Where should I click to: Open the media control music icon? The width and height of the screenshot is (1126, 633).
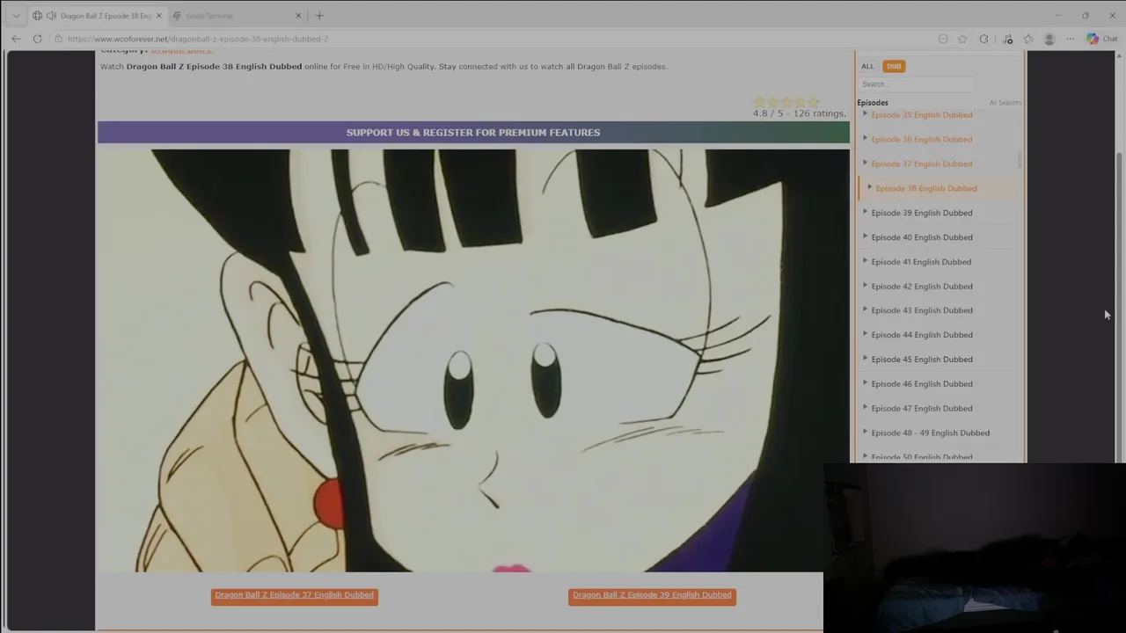[1008, 39]
